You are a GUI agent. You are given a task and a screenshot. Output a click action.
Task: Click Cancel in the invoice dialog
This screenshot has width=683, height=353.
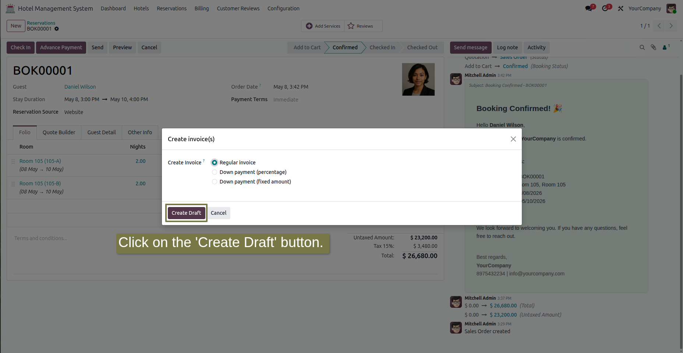[x=219, y=213]
